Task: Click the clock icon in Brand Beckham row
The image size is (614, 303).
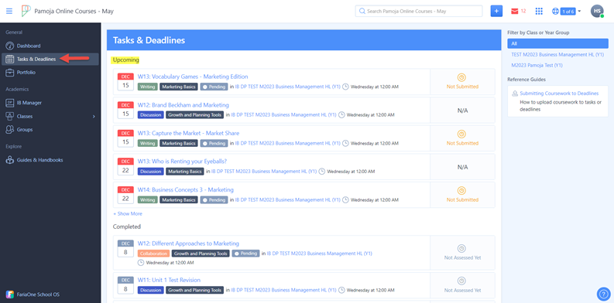Action: coord(341,115)
